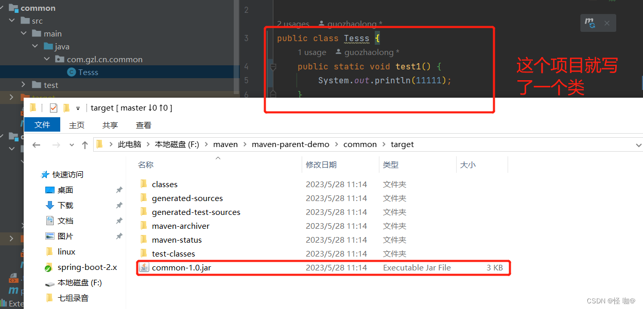Open 文档 in quick access

point(65,221)
